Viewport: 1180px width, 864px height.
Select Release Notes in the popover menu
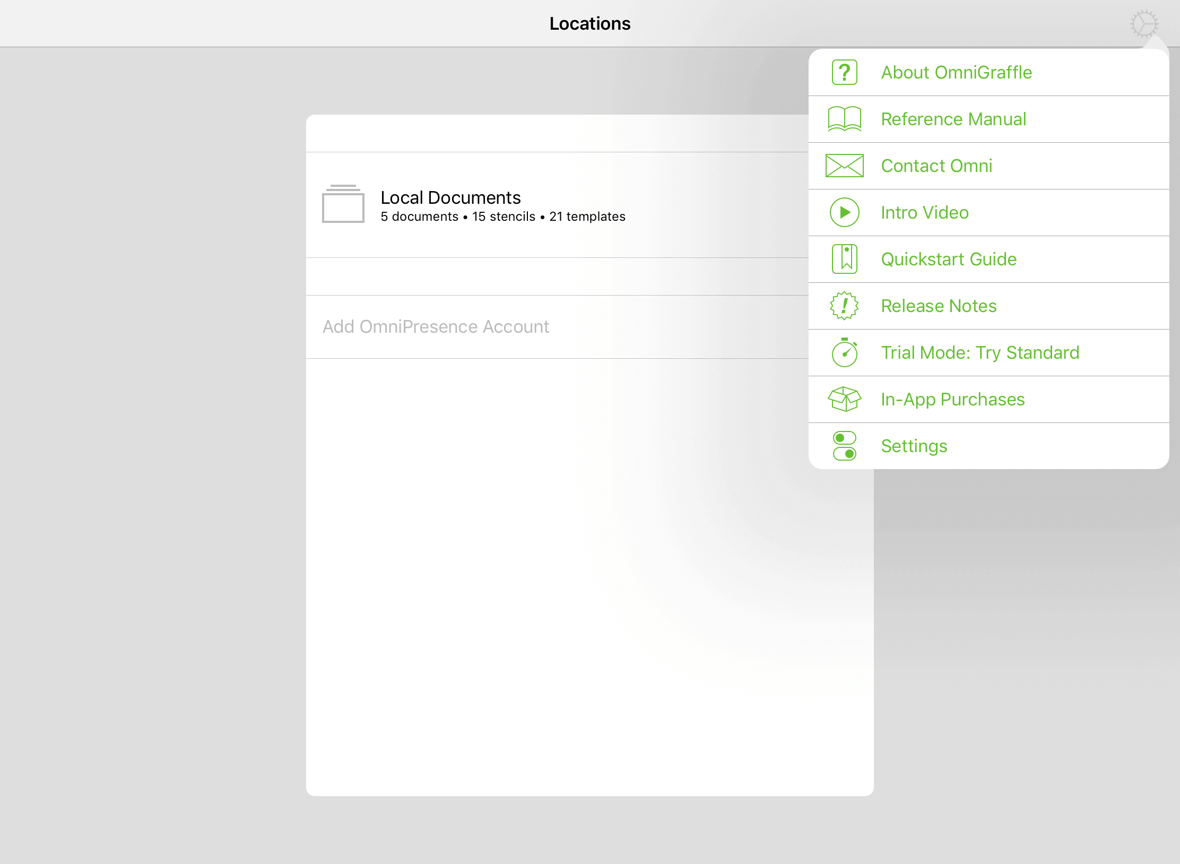938,306
